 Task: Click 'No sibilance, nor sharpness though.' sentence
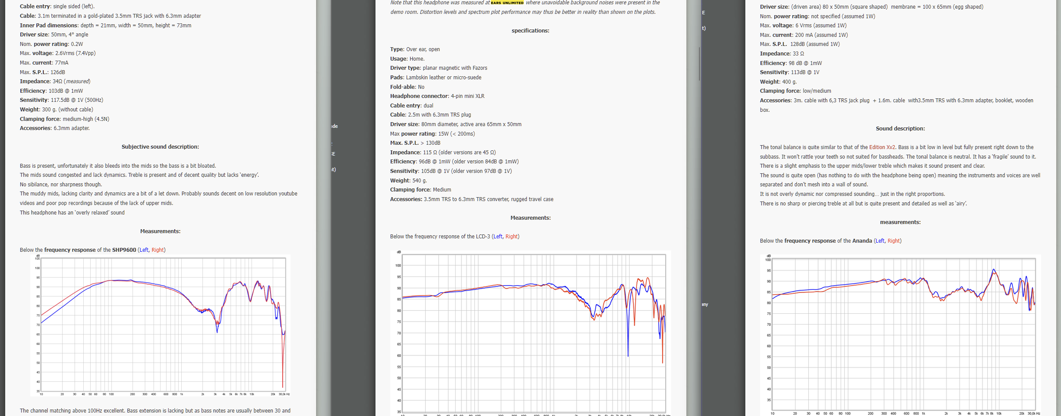[x=61, y=185]
